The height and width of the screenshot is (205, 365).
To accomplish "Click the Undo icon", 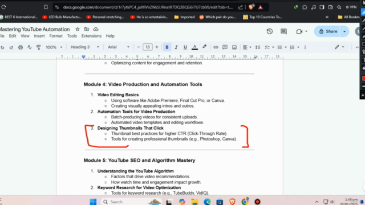I will 2,47.
